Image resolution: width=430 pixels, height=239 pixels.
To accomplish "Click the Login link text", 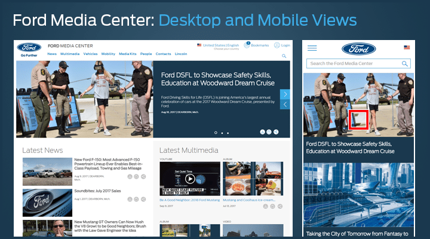I will point(285,45).
